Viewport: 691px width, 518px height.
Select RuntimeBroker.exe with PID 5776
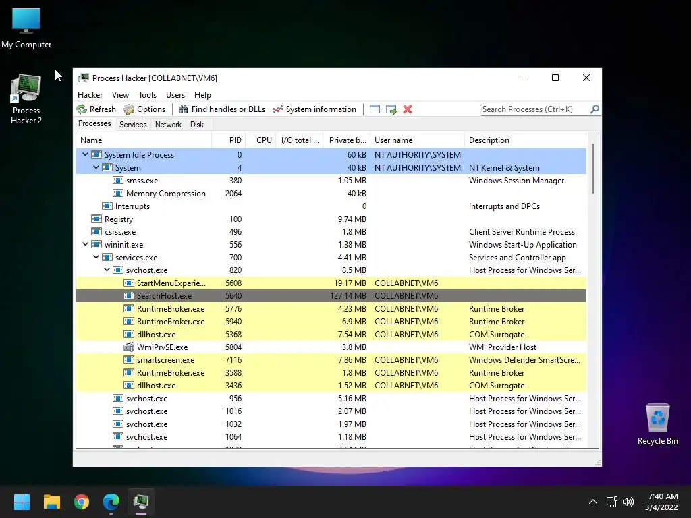tap(331, 308)
